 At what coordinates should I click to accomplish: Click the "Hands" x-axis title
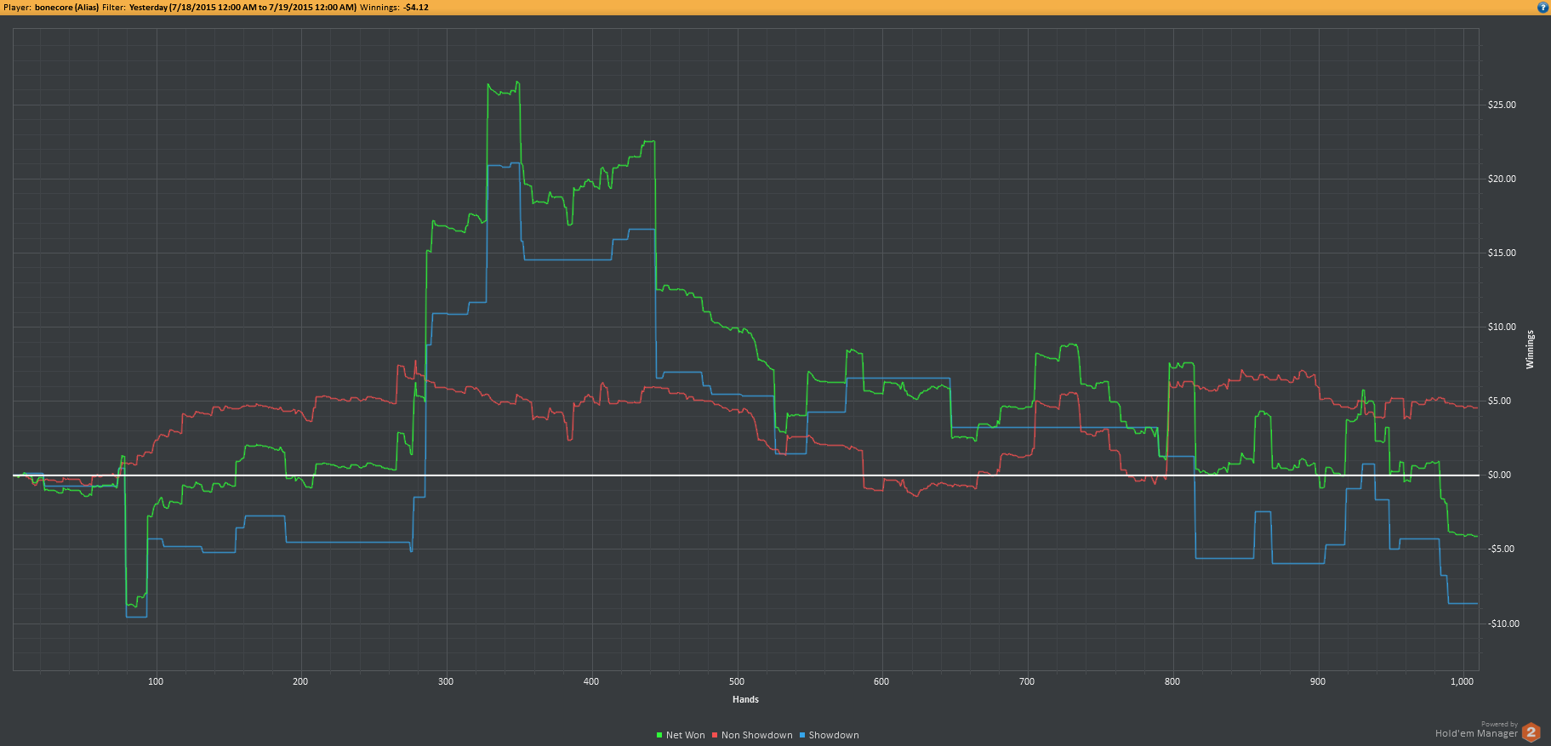tap(745, 699)
